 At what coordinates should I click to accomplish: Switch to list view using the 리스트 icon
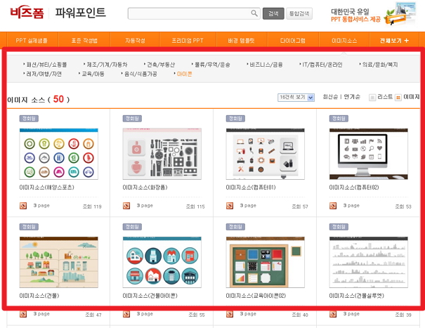(372, 98)
